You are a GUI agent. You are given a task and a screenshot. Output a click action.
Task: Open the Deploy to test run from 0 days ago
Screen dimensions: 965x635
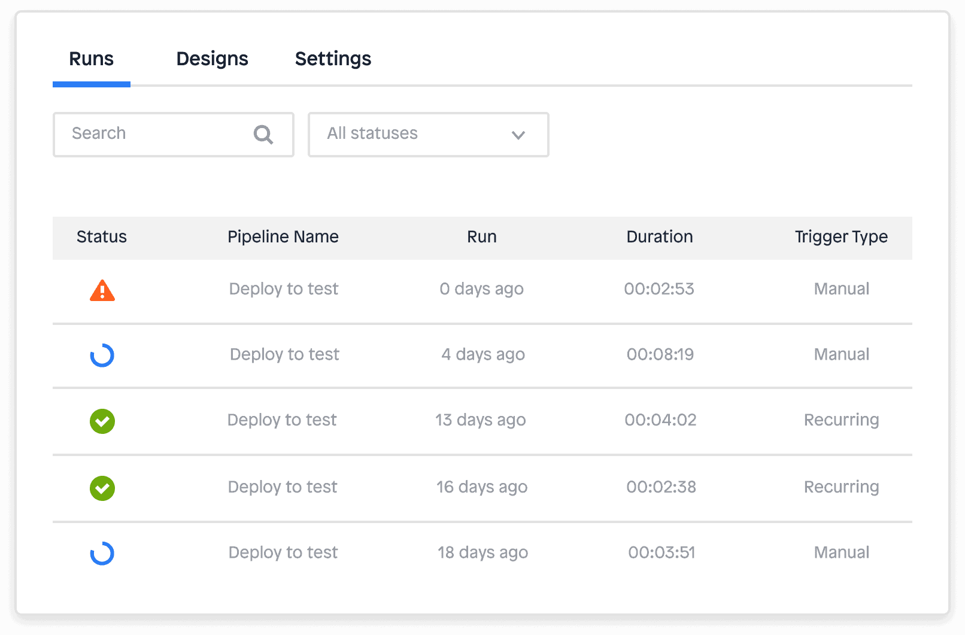click(284, 289)
